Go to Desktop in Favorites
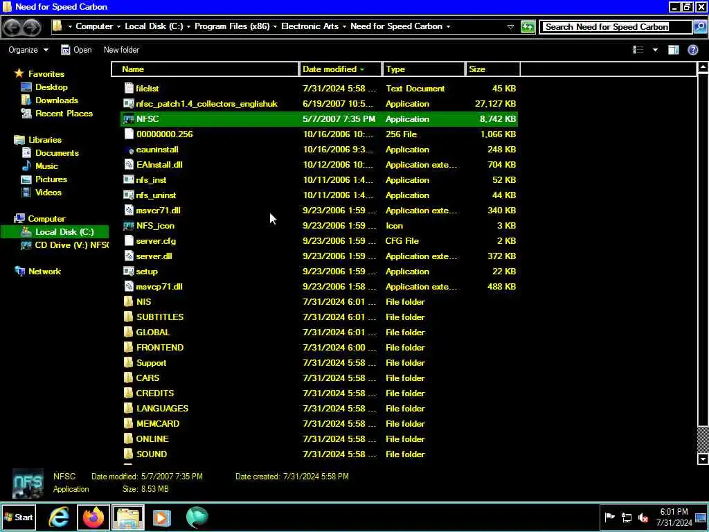 point(51,87)
